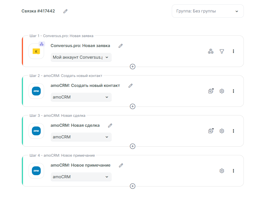Viewport: 266px width, 207px height.
Task: Open settings gear for Новая сделка step
Action: coord(222,131)
